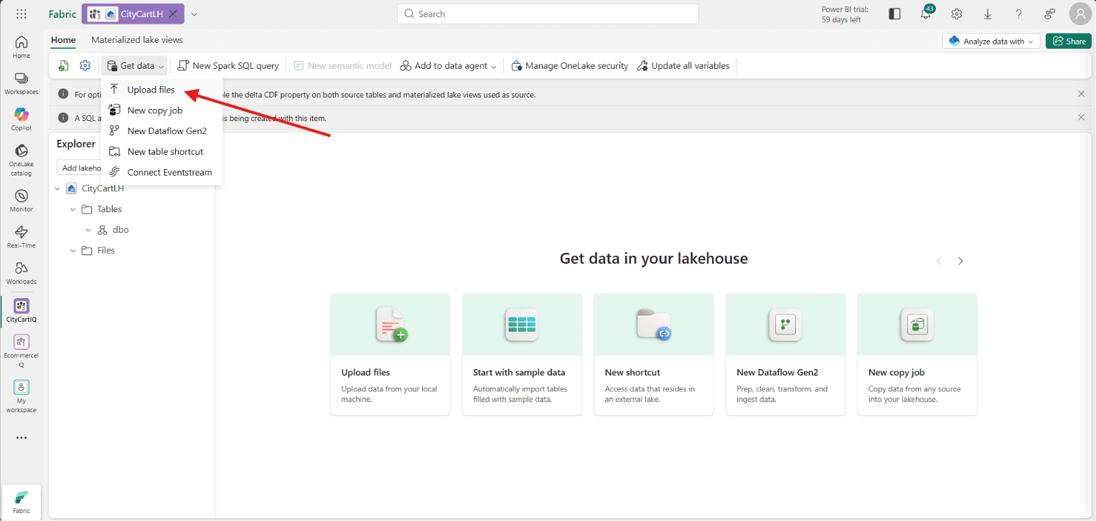
Task: Switch to Materialized lake views tab
Action: pos(137,40)
